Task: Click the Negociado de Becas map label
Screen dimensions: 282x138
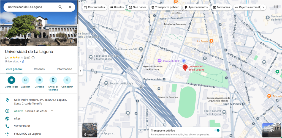Action: 153,68
